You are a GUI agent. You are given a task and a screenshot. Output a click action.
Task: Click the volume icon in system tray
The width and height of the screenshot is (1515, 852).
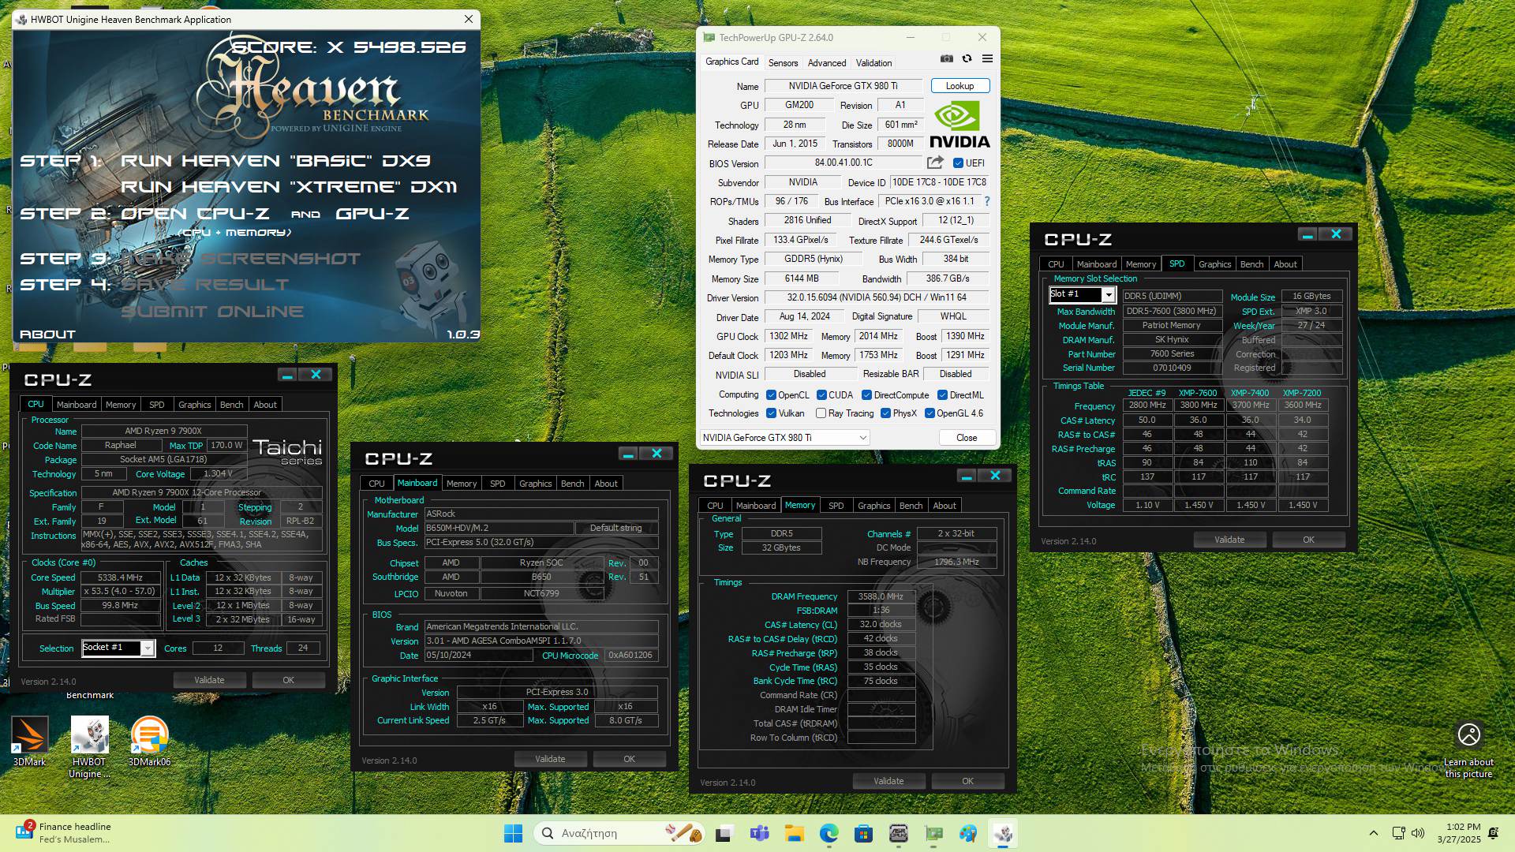click(1418, 833)
